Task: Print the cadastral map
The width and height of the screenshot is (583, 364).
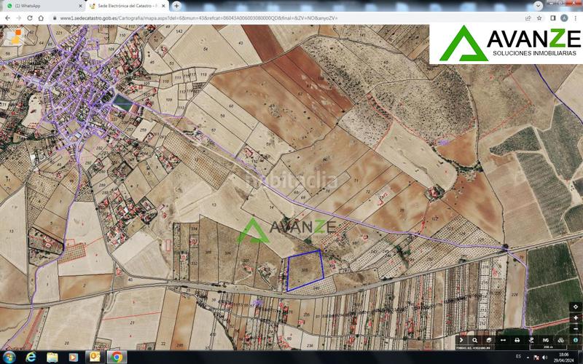Action: coord(517,340)
